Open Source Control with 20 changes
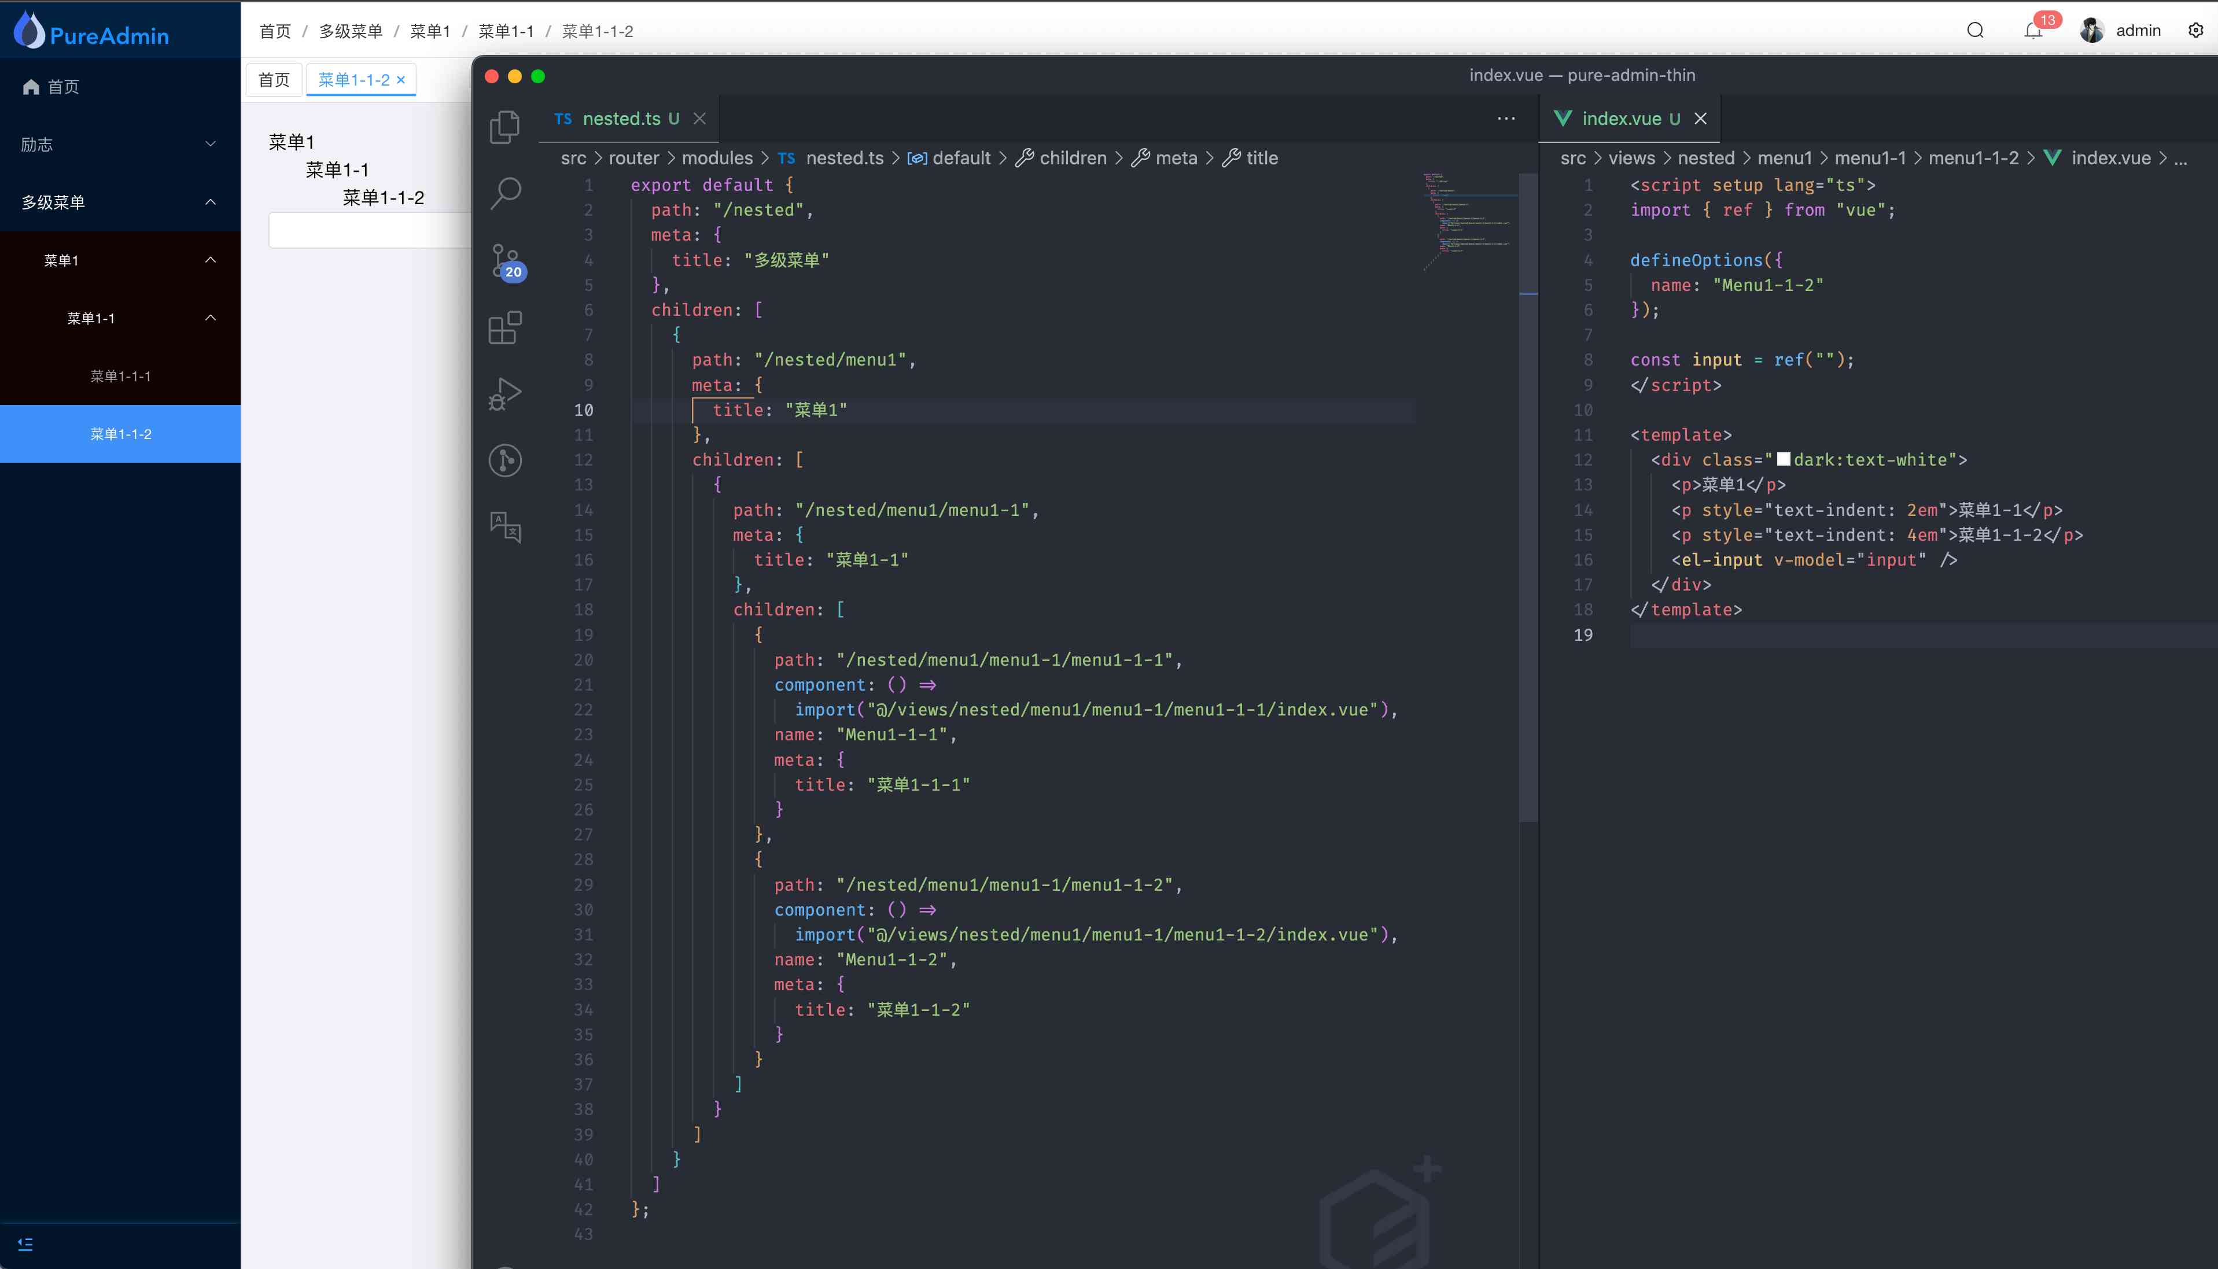 [x=506, y=261]
